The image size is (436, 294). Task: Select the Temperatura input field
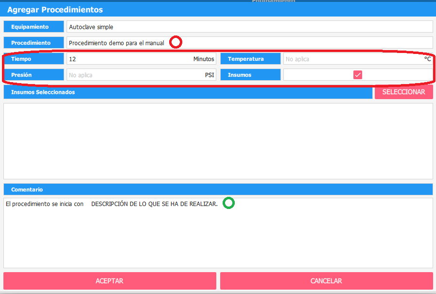350,59
